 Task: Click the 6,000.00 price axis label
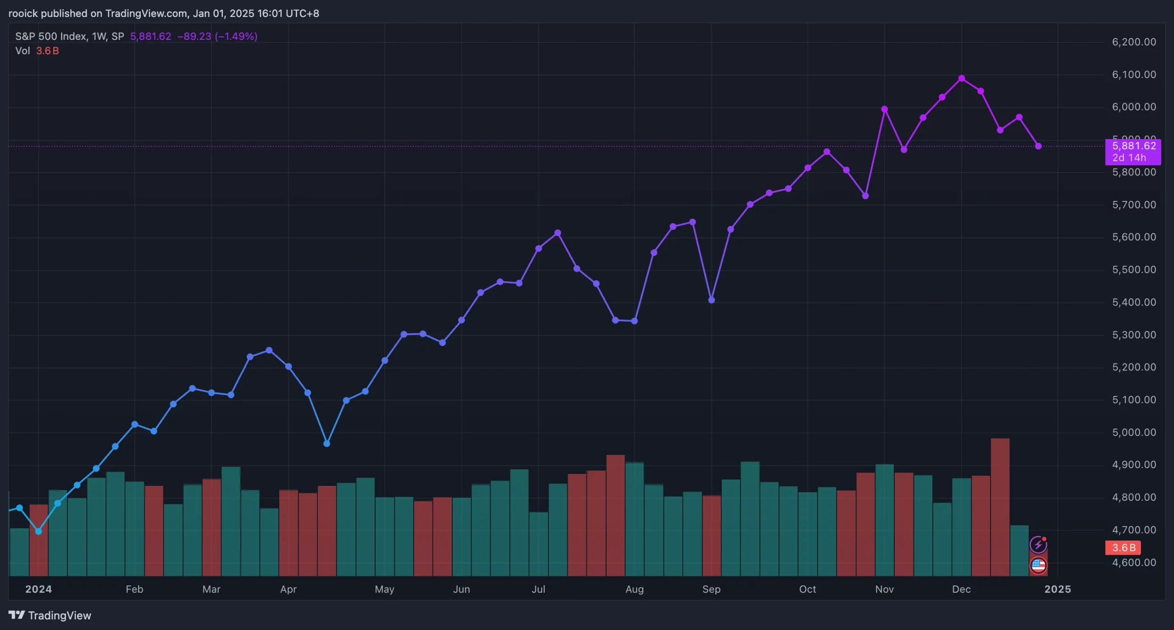point(1134,107)
